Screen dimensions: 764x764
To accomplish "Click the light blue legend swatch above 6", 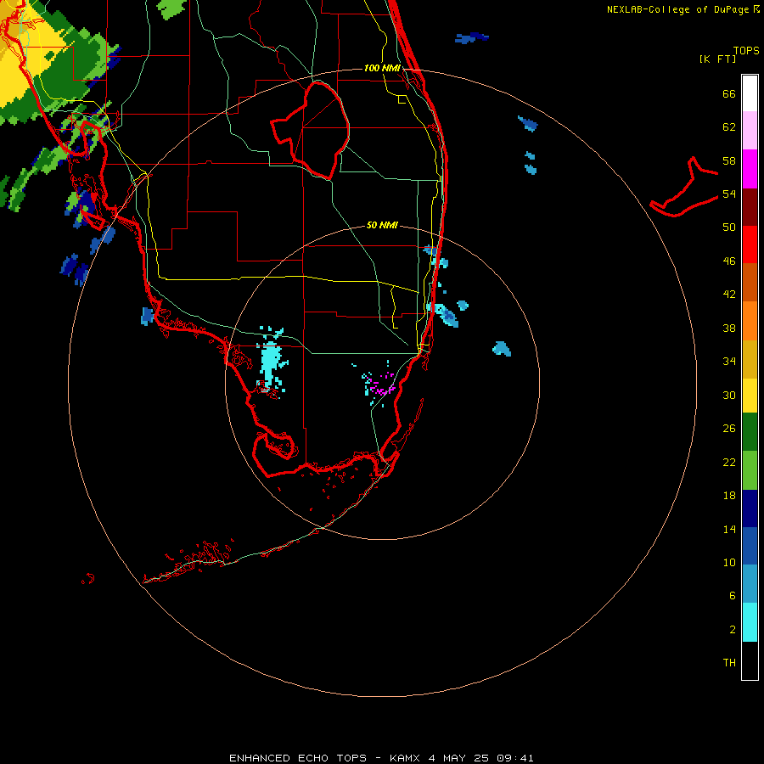I will (x=750, y=584).
